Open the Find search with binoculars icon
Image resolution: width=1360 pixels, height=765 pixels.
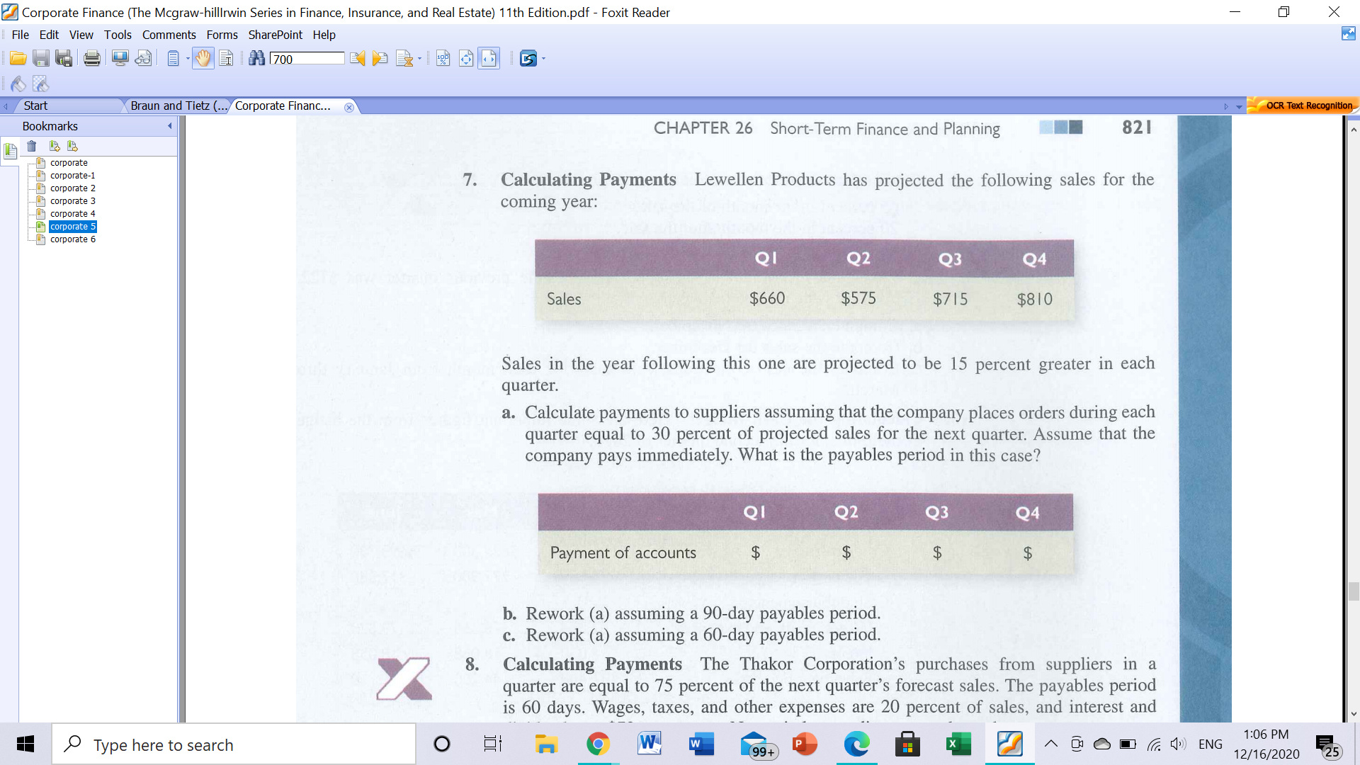pyautogui.click(x=256, y=58)
